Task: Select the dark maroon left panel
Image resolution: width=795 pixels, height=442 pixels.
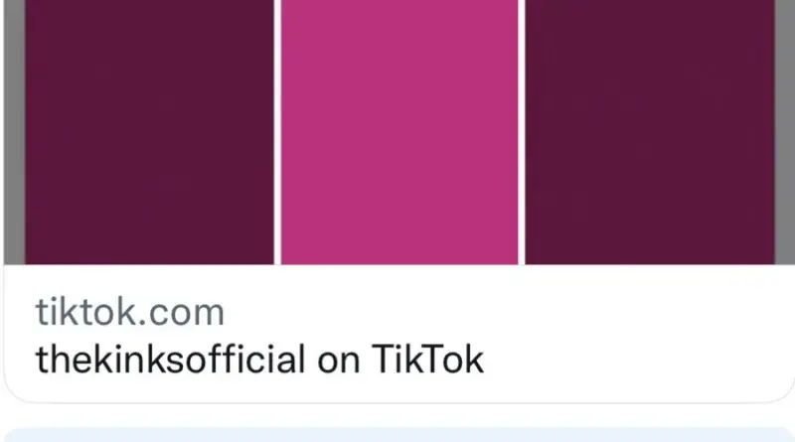Action: [149, 132]
